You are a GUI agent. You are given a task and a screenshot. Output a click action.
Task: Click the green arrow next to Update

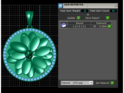pos(79,18)
